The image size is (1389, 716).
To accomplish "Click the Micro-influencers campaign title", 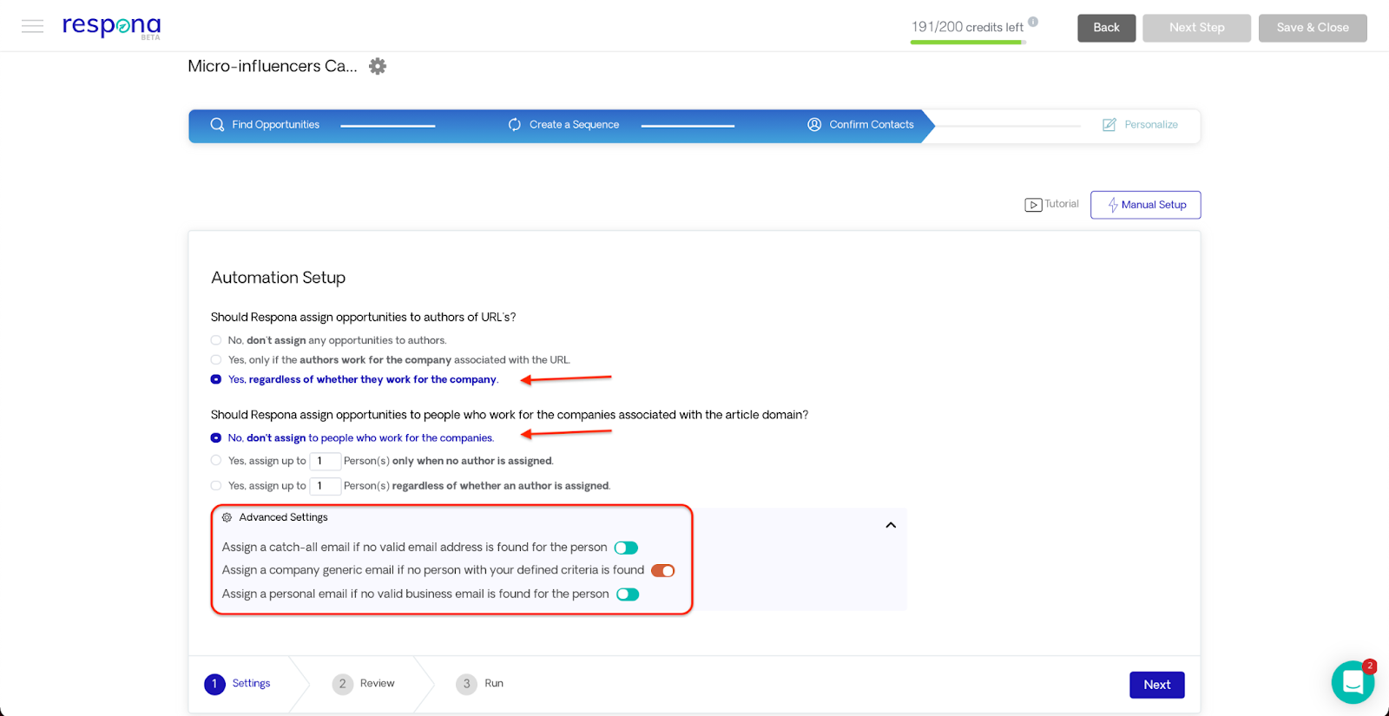I will 273,66.
